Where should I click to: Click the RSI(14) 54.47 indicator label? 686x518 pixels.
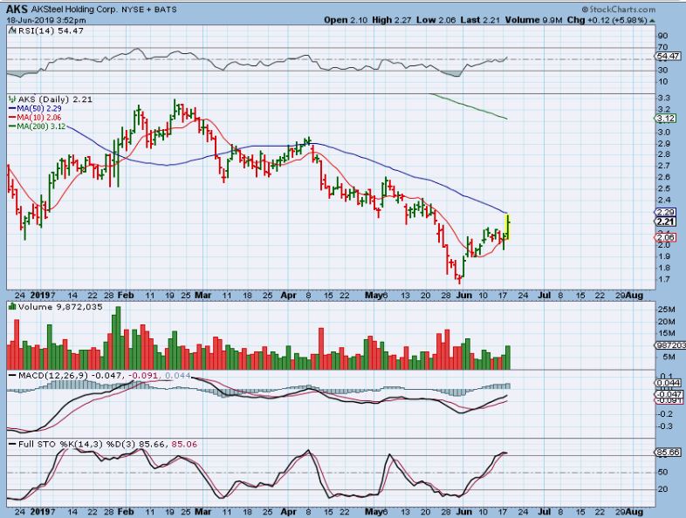(x=51, y=31)
